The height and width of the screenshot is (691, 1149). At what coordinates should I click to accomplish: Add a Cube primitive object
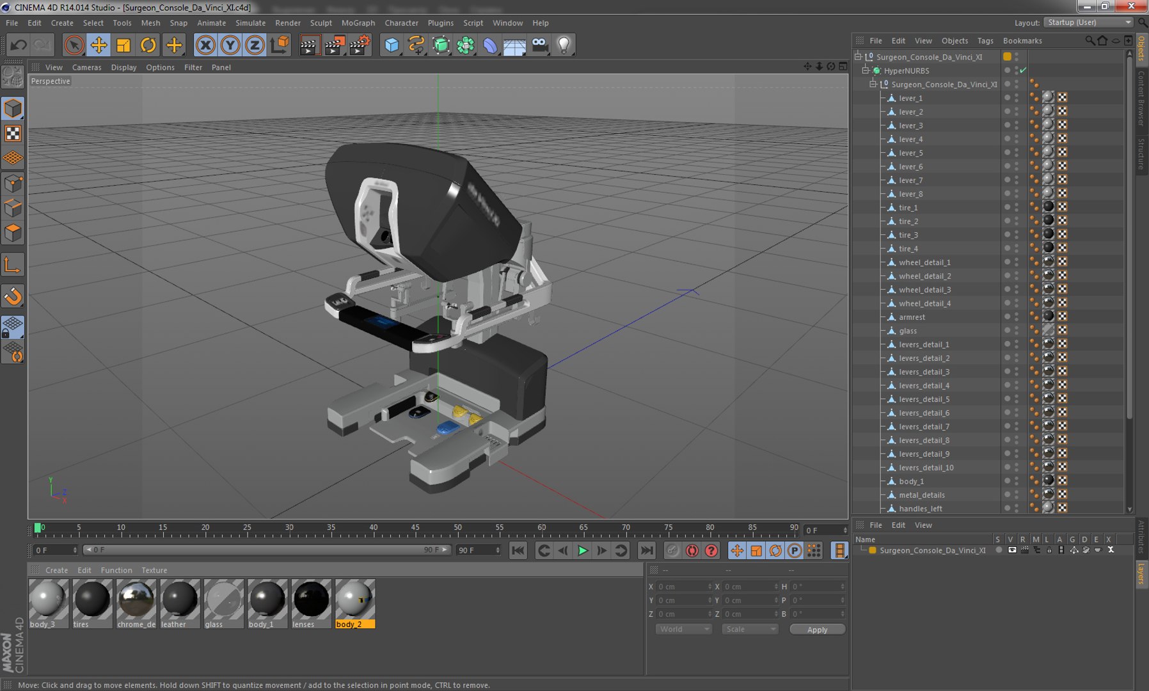pyautogui.click(x=392, y=45)
